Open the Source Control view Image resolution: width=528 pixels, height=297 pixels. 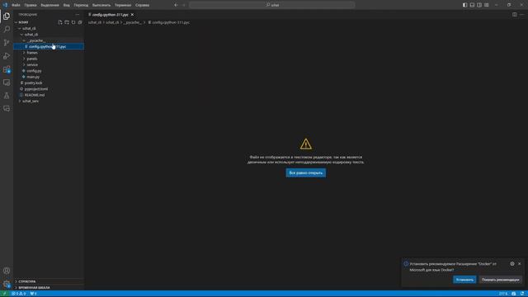[x=7, y=42]
